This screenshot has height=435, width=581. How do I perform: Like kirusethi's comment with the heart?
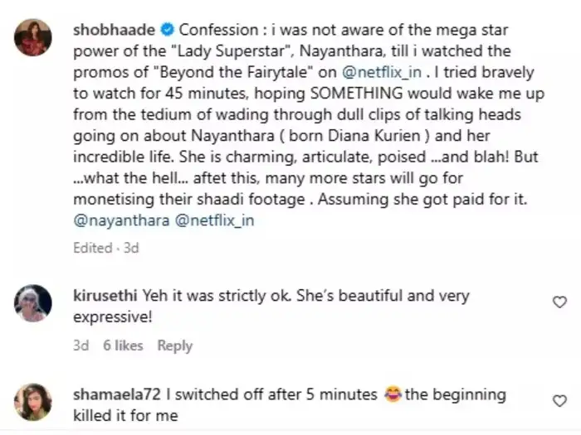tap(559, 303)
